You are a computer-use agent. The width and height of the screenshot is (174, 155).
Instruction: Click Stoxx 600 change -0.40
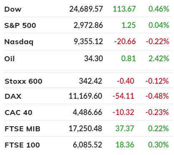point(126,81)
